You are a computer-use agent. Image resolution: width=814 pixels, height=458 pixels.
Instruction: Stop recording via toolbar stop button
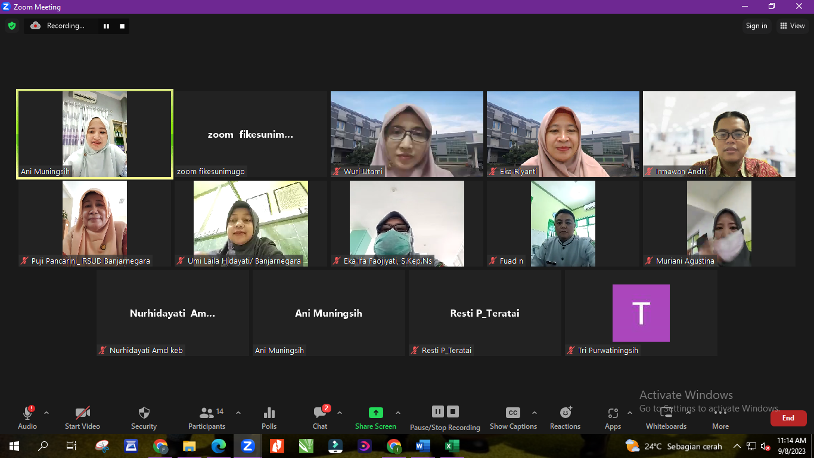pyautogui.click(x=453, y=411)
